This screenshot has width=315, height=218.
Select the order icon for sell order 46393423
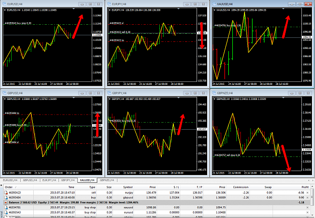click(x=6, y=193)
